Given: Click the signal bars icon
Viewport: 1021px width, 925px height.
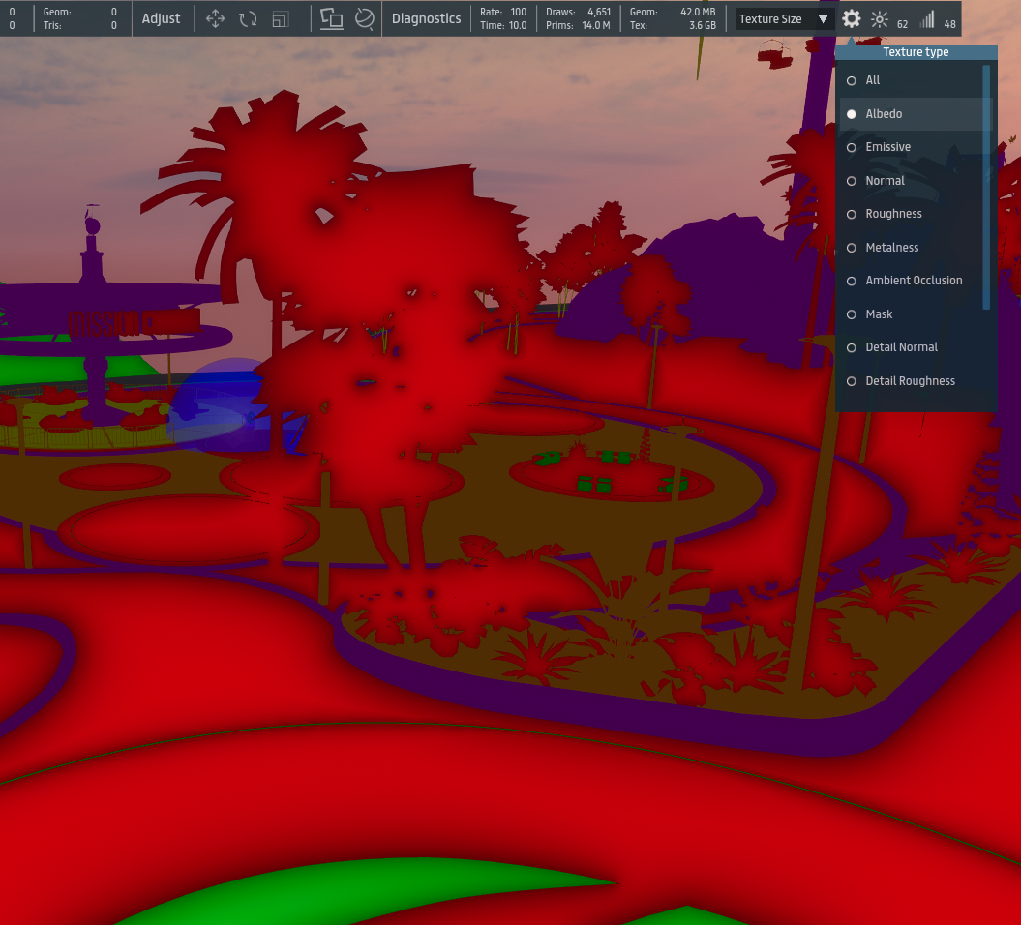Looking at the screenshot, I should coord(927,19).
